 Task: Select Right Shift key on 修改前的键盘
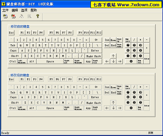[x=94, y=56]
